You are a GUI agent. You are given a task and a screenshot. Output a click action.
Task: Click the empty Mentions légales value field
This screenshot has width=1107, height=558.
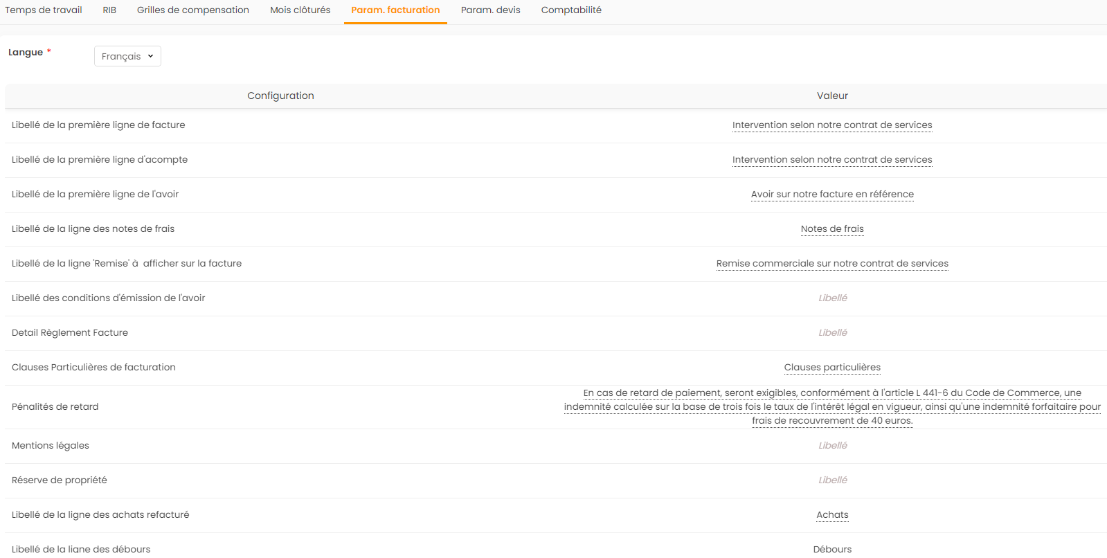pyautogui.click(x=832, y=446)
